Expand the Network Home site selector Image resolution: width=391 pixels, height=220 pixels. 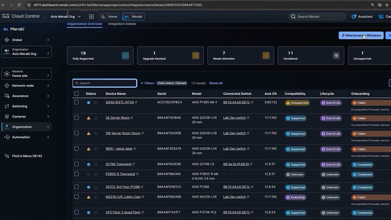(x=27, y=74)
